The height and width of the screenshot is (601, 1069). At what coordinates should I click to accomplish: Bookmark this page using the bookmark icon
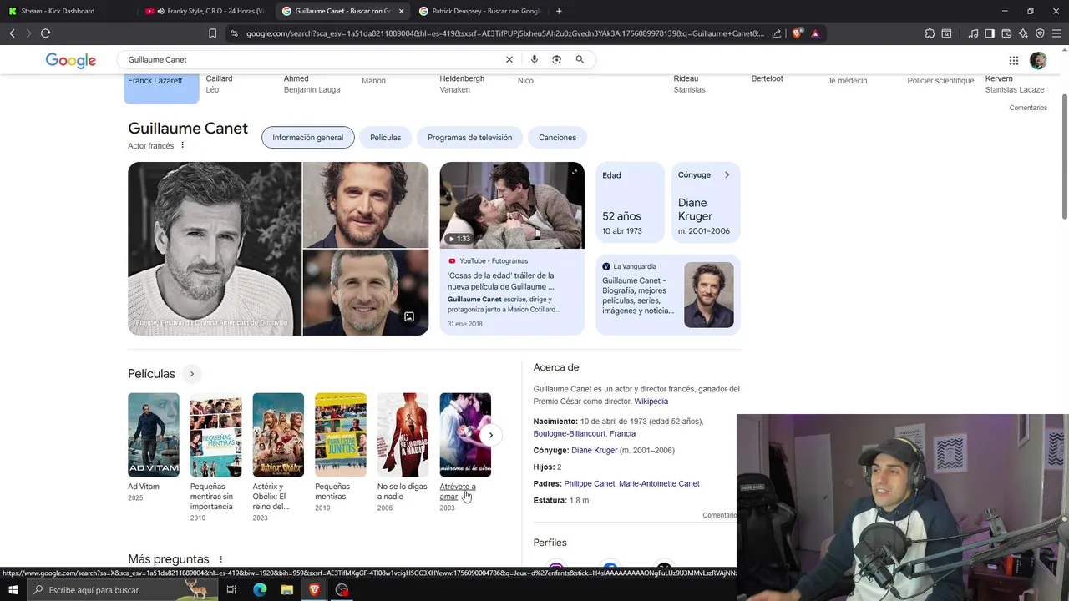tap(212, 33)
